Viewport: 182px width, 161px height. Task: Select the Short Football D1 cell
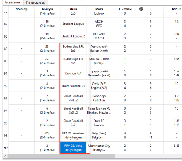(73, 86)
